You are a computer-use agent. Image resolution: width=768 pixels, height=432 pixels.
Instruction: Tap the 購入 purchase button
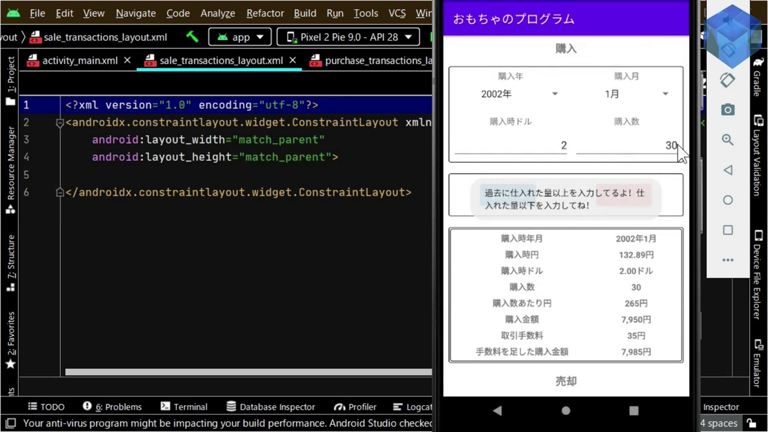[x=566, y=49]
